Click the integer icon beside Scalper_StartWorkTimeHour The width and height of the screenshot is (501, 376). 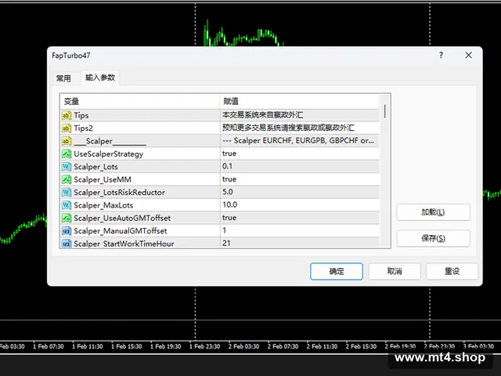click(66, 244)
